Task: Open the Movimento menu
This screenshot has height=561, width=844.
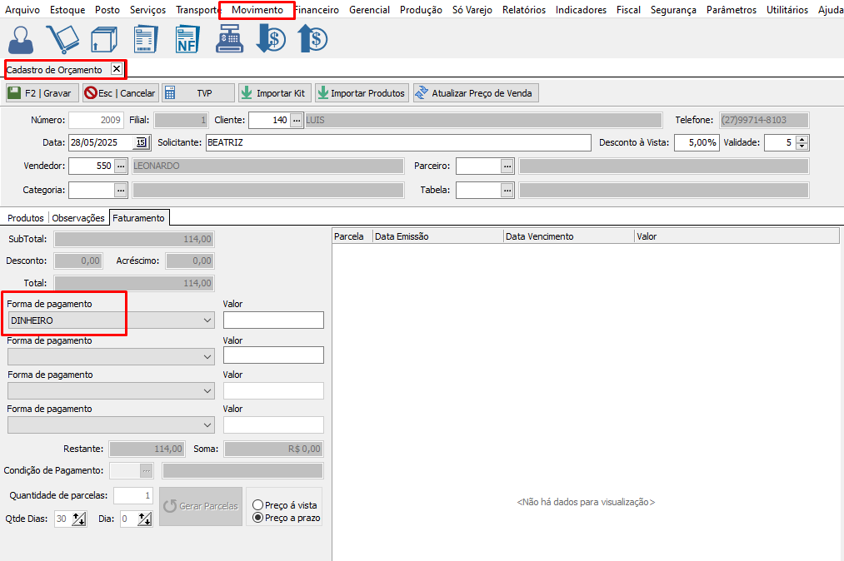Action: click(x=257, y=10)
